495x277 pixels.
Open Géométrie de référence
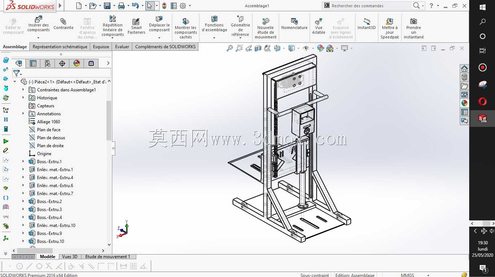[240, 27]
